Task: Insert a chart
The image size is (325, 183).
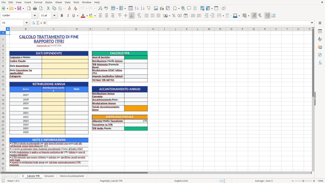Action: click(162, 8)
